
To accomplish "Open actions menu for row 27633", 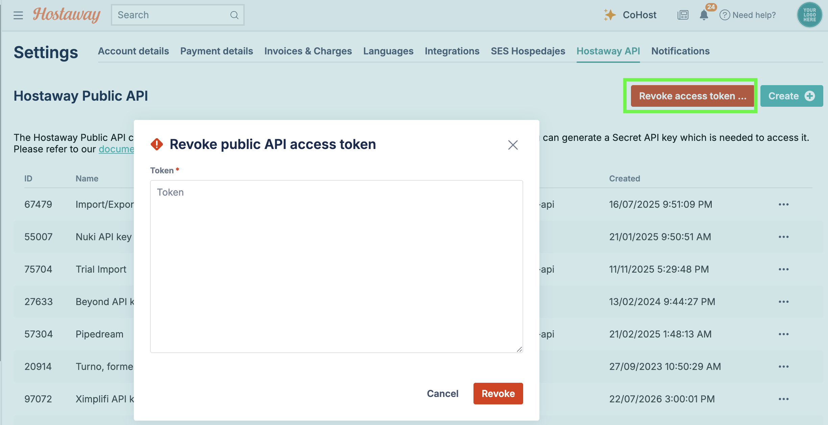I will (x=784, y=302).
